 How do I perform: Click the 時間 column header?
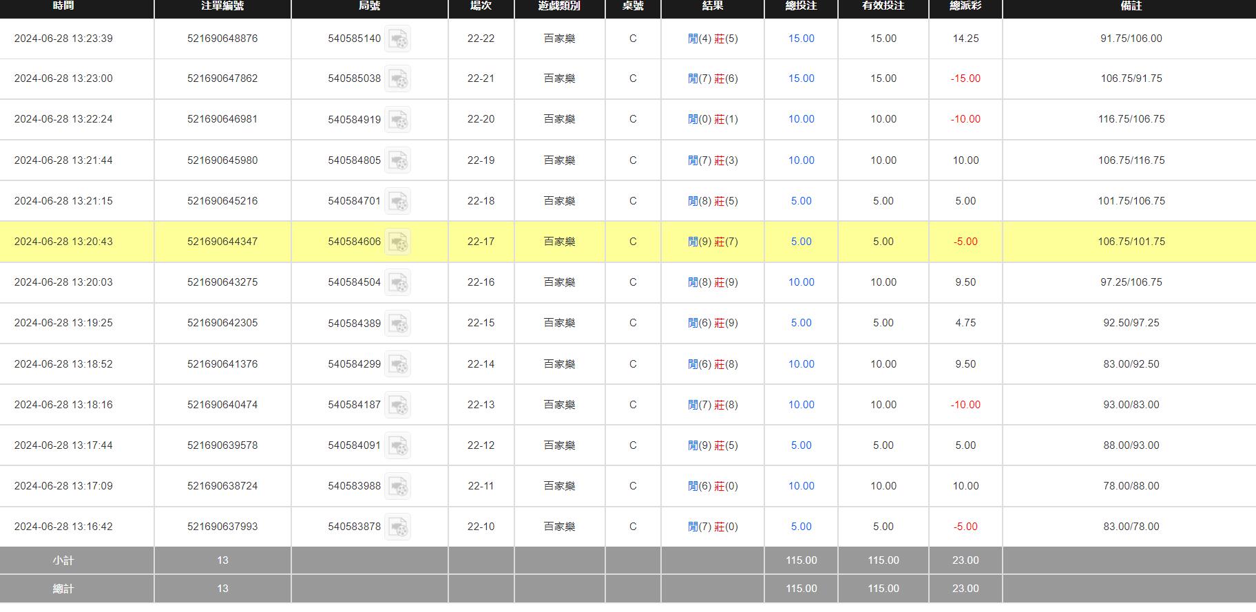(x=63, y=6)
